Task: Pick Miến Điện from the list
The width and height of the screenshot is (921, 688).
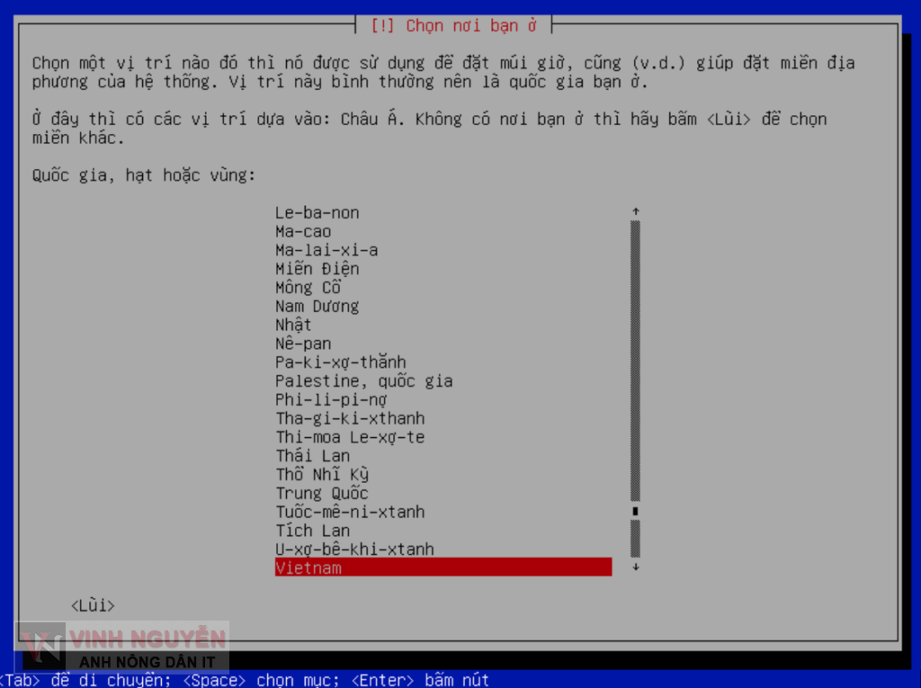Action: point(317,269)
